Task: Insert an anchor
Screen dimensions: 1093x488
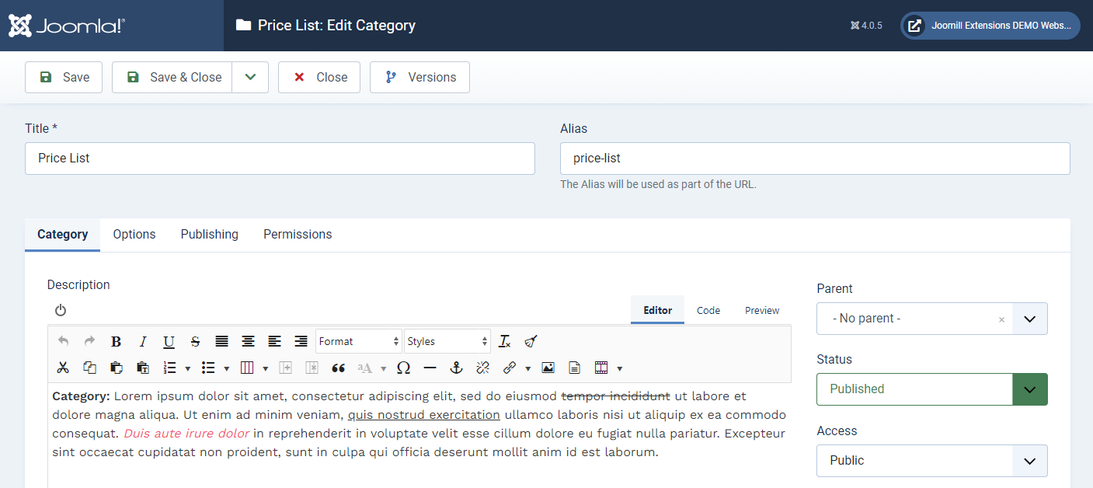Action: point(457,368)
